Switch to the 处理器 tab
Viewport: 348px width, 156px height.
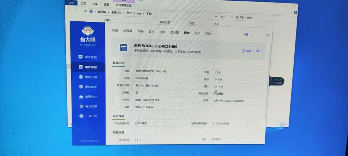coord(128,31)
